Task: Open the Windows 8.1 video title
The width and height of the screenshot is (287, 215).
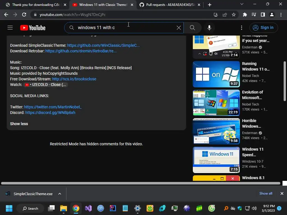Action: (253, 178)
